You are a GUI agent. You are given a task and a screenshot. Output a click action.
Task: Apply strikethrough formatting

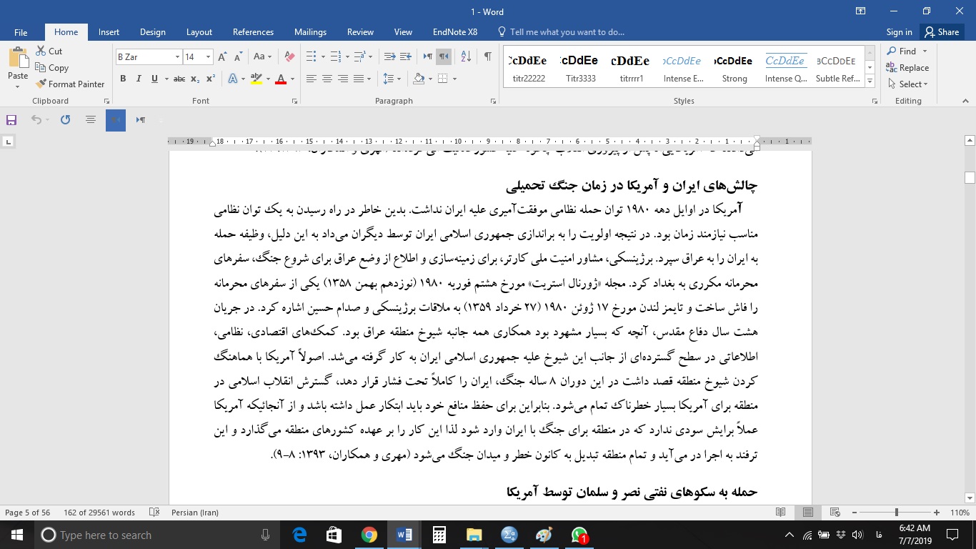[x=179, y=79]
